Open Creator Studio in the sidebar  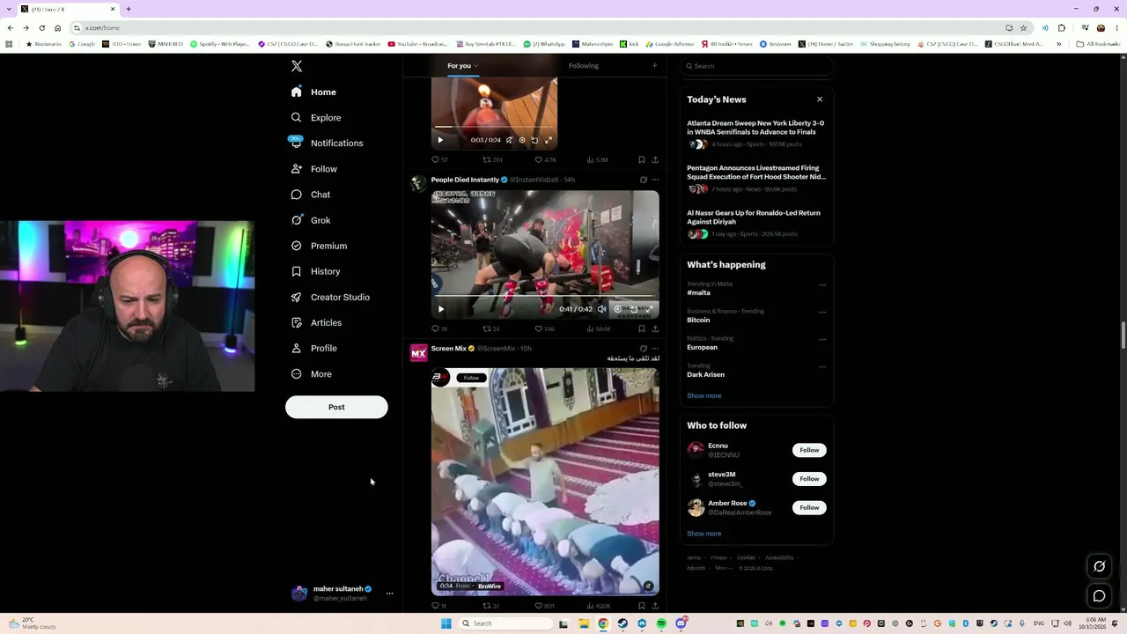330,297
